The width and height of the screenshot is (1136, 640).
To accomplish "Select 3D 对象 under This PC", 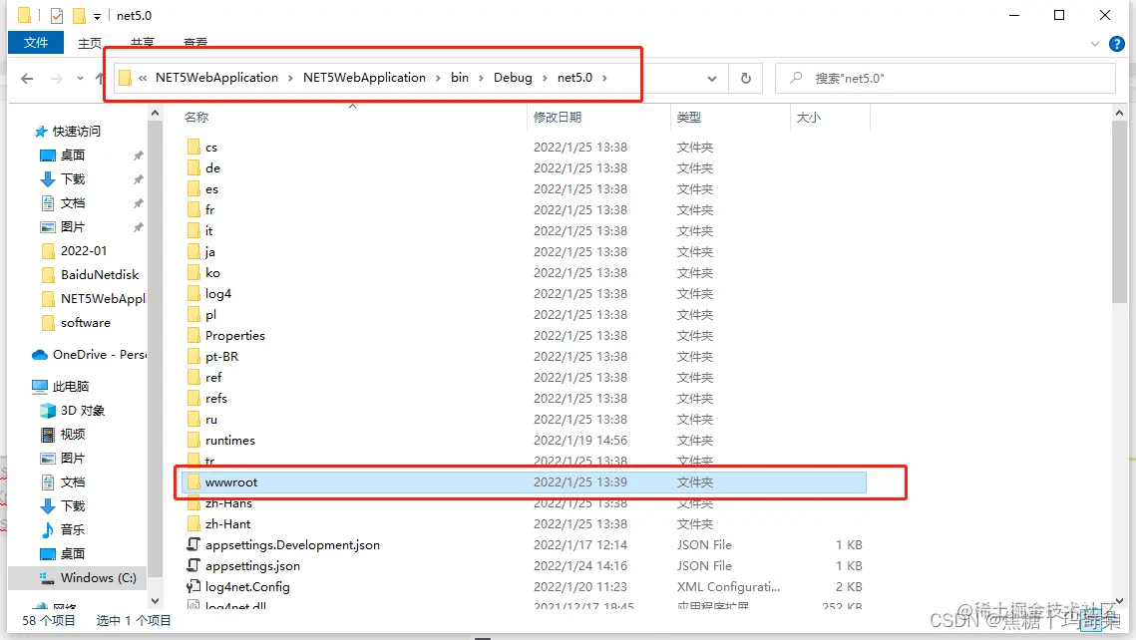I will (83, 410).
